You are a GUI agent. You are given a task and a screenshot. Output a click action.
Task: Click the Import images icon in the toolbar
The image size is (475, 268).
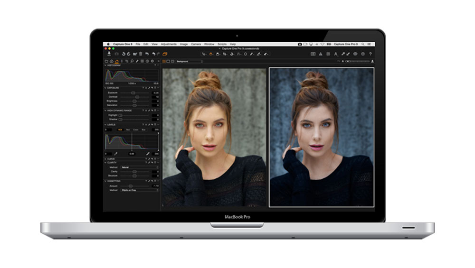[109, 54]
